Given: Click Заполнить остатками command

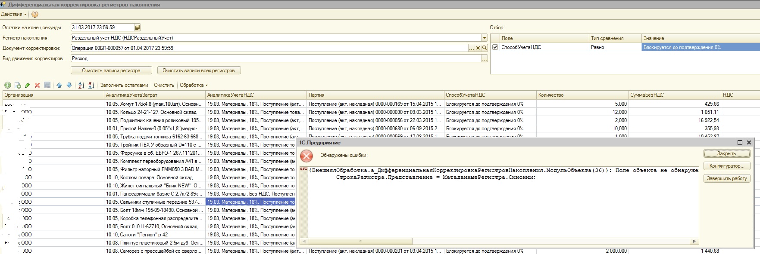Looking at the screenshot, I should click(124, 85).
